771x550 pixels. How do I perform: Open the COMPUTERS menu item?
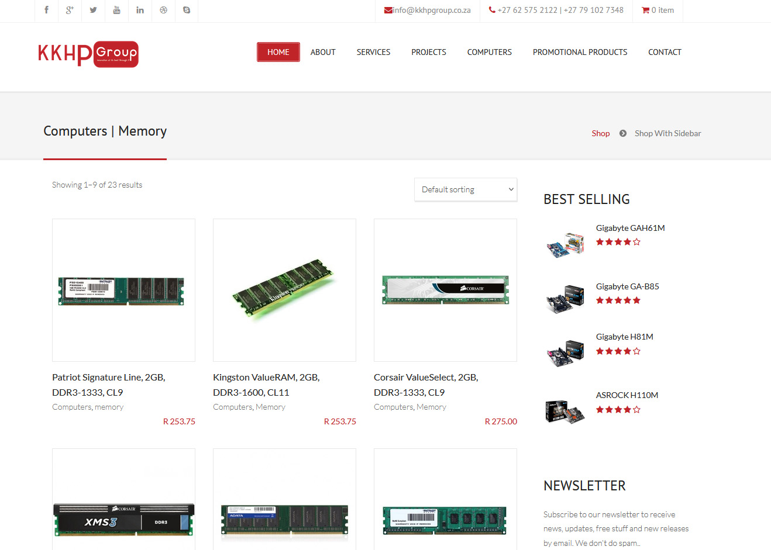(490, 52)
